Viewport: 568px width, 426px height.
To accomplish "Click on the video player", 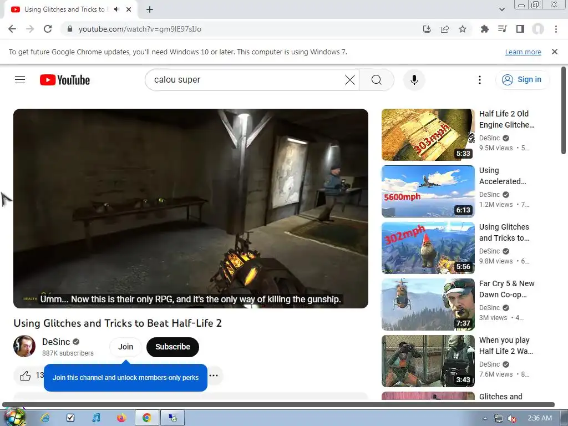I will pos(191,209).
